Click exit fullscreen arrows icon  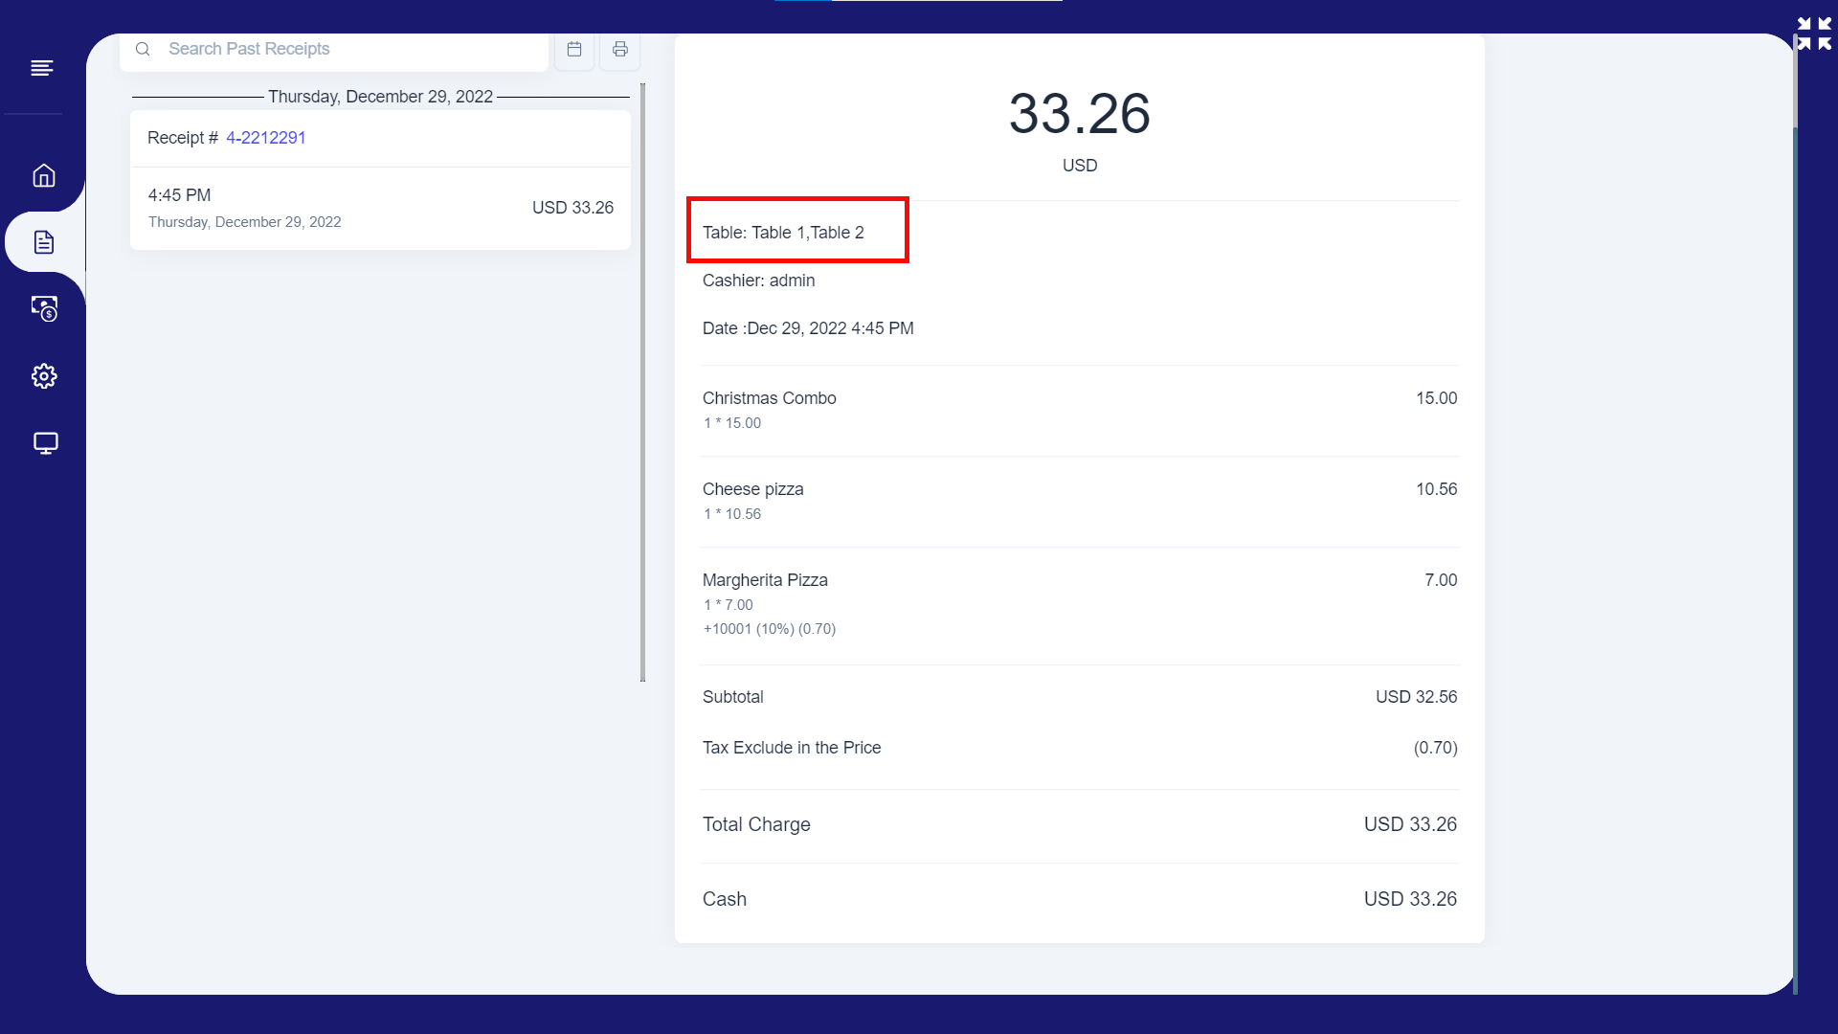tap(1814, 34)
